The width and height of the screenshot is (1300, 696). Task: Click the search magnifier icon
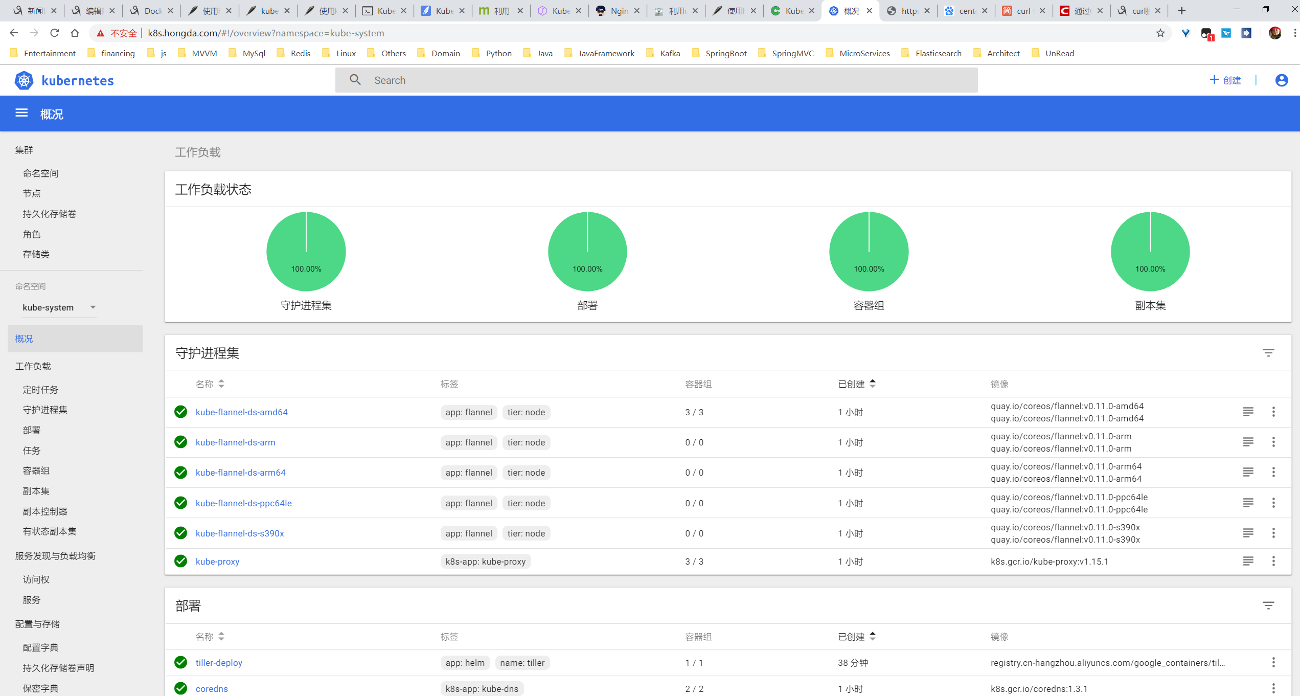pyautogui.click(x=355, y=80)
